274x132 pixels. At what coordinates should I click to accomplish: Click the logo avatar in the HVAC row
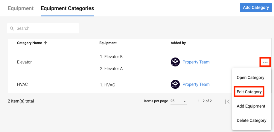[x=175, y=84]
